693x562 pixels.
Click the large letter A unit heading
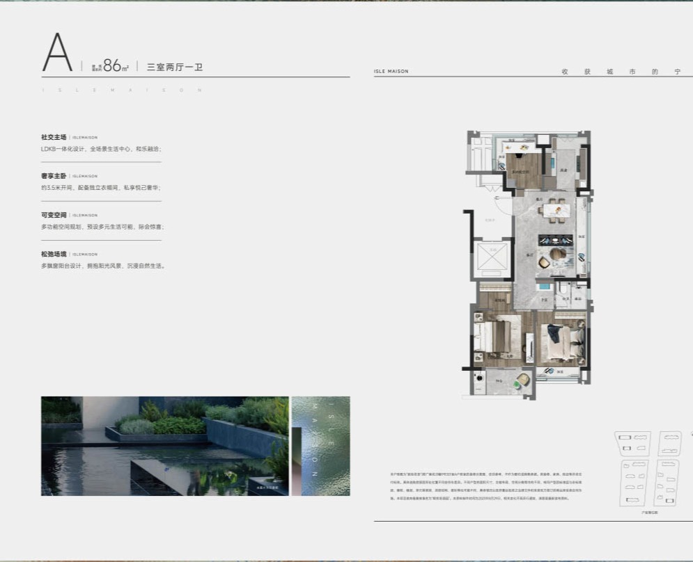57,52
